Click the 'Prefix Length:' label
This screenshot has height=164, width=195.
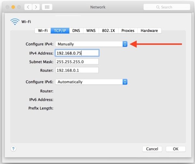pyautogui.click(x=41, y=108)
